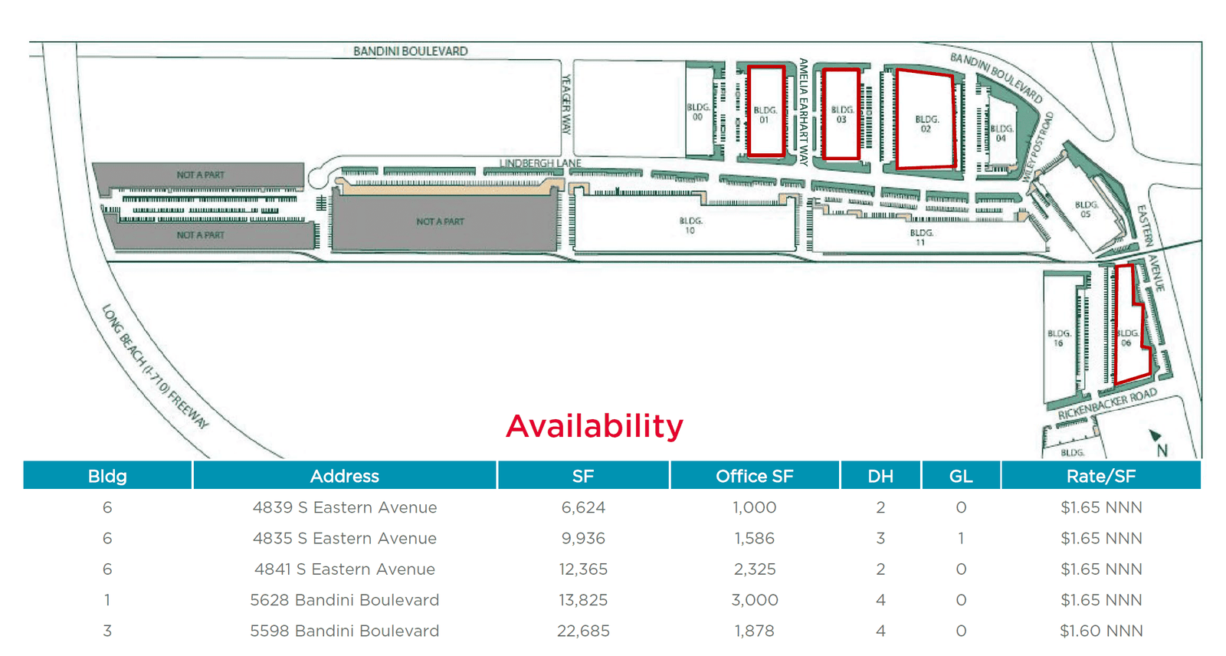Open the 4839 S Eastern Avenue listing
1226x656 pixels.
[345, 507]
